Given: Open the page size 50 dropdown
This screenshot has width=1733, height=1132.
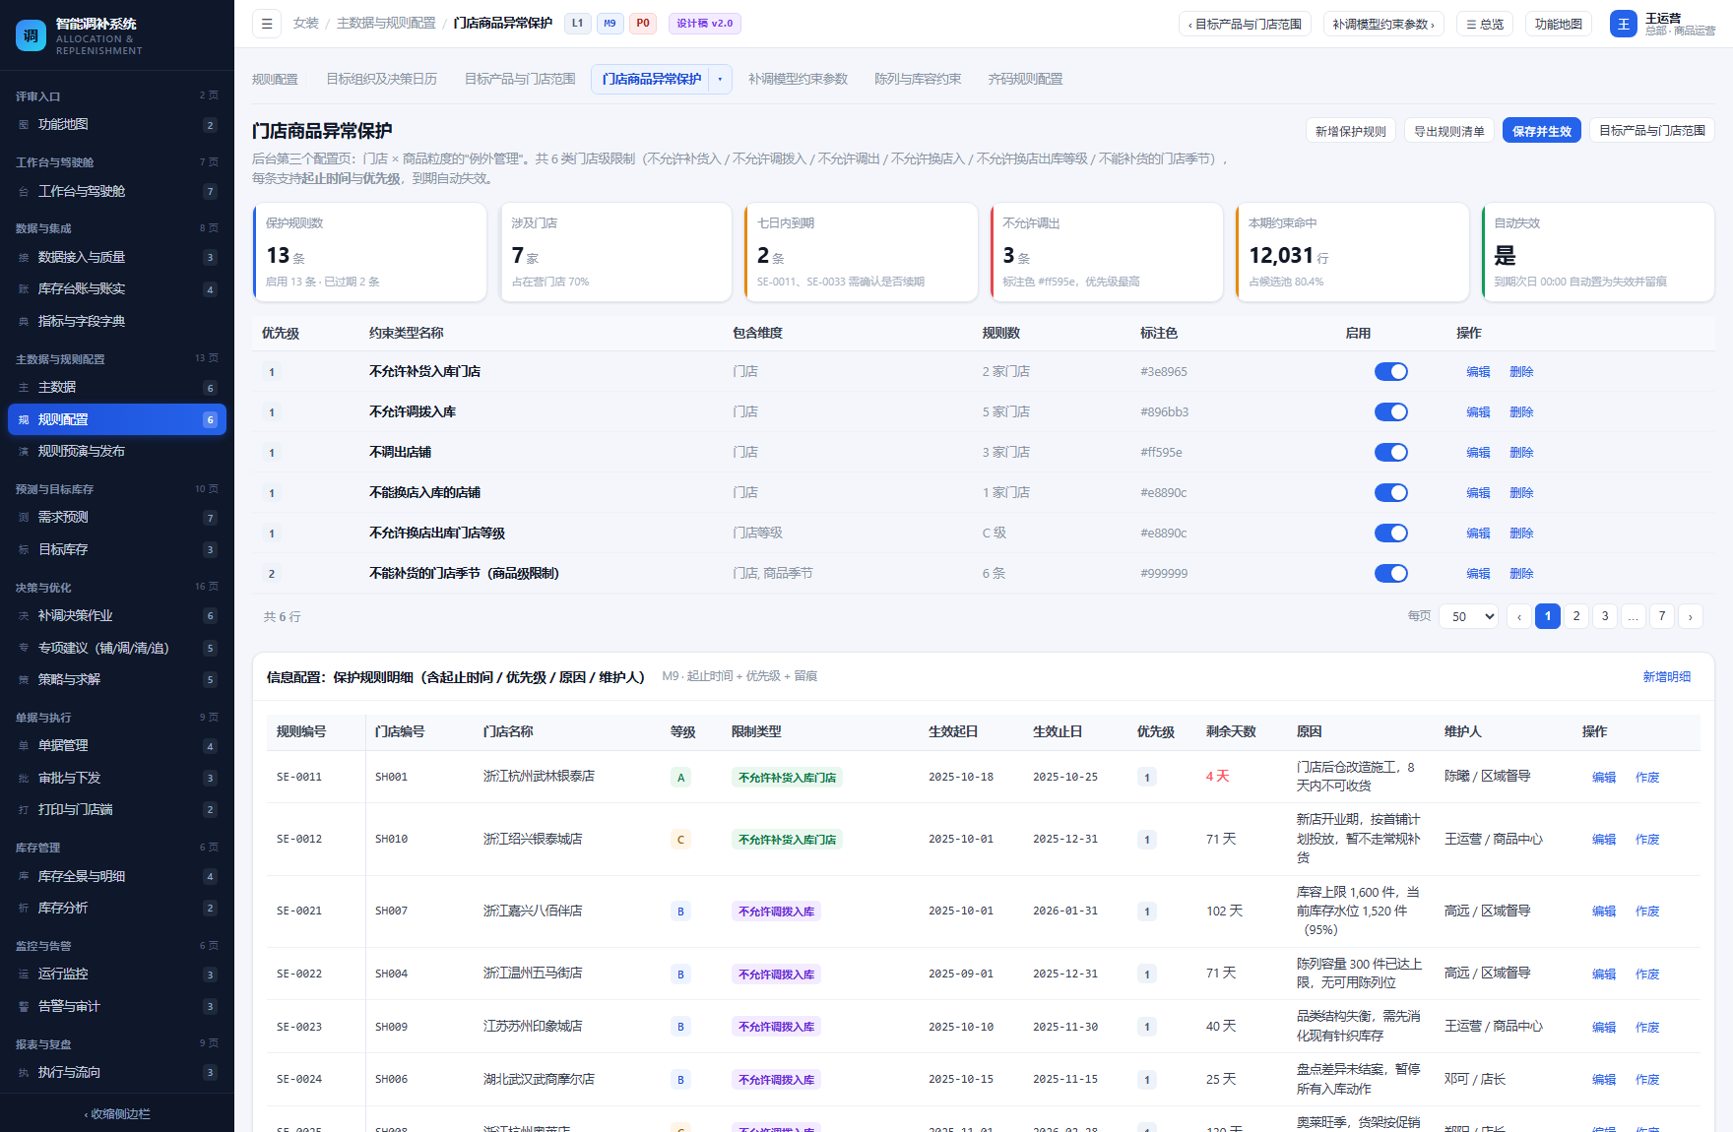Looking at the screenshot, I should click(x=1469, y=616).
